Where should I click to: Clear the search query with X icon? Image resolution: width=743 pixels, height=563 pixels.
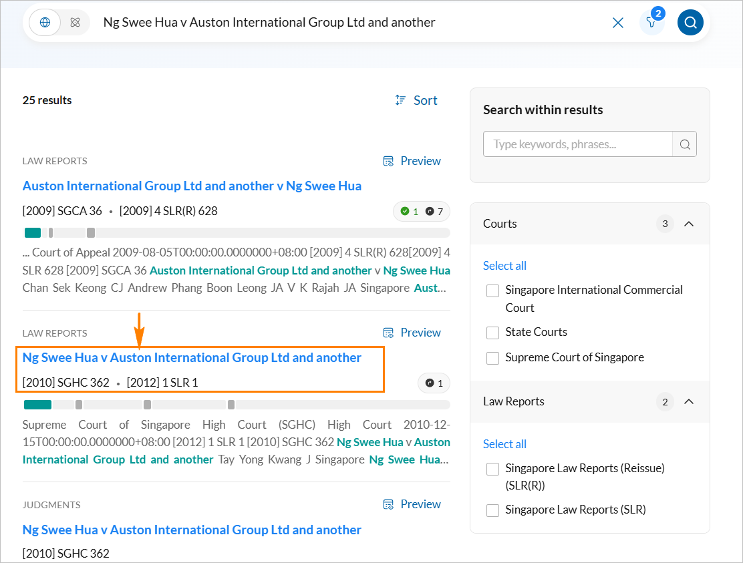(618, 23)
